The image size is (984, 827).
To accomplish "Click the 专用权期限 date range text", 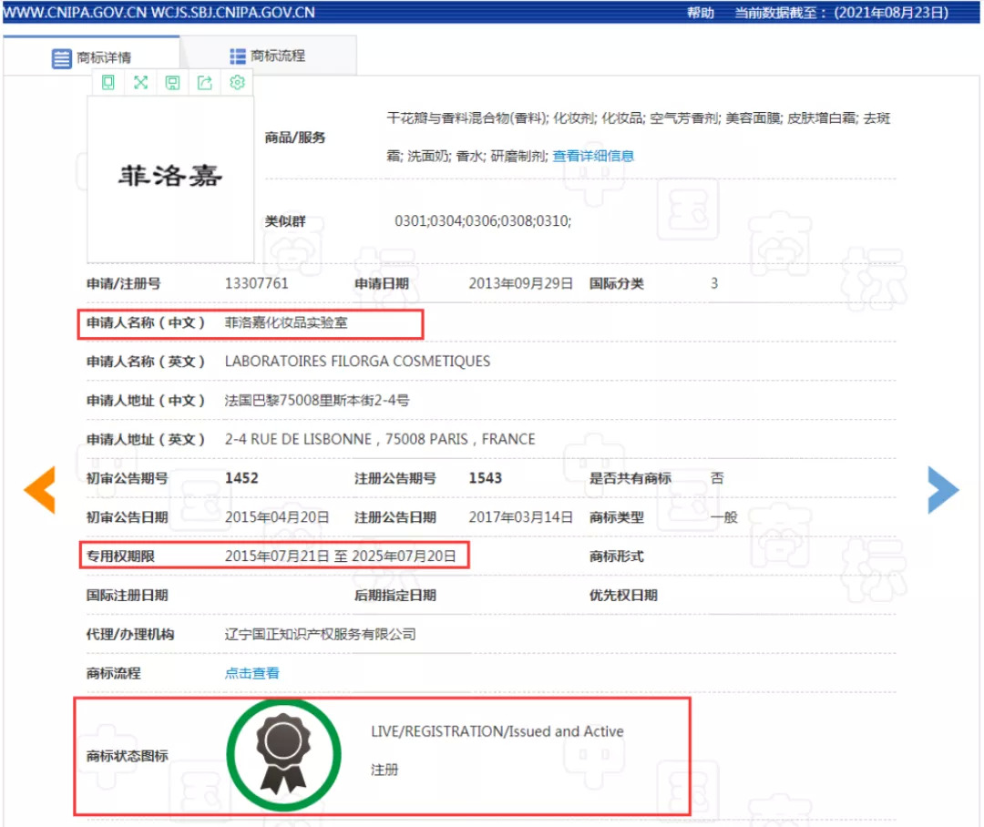I will (x=340, y=556).
